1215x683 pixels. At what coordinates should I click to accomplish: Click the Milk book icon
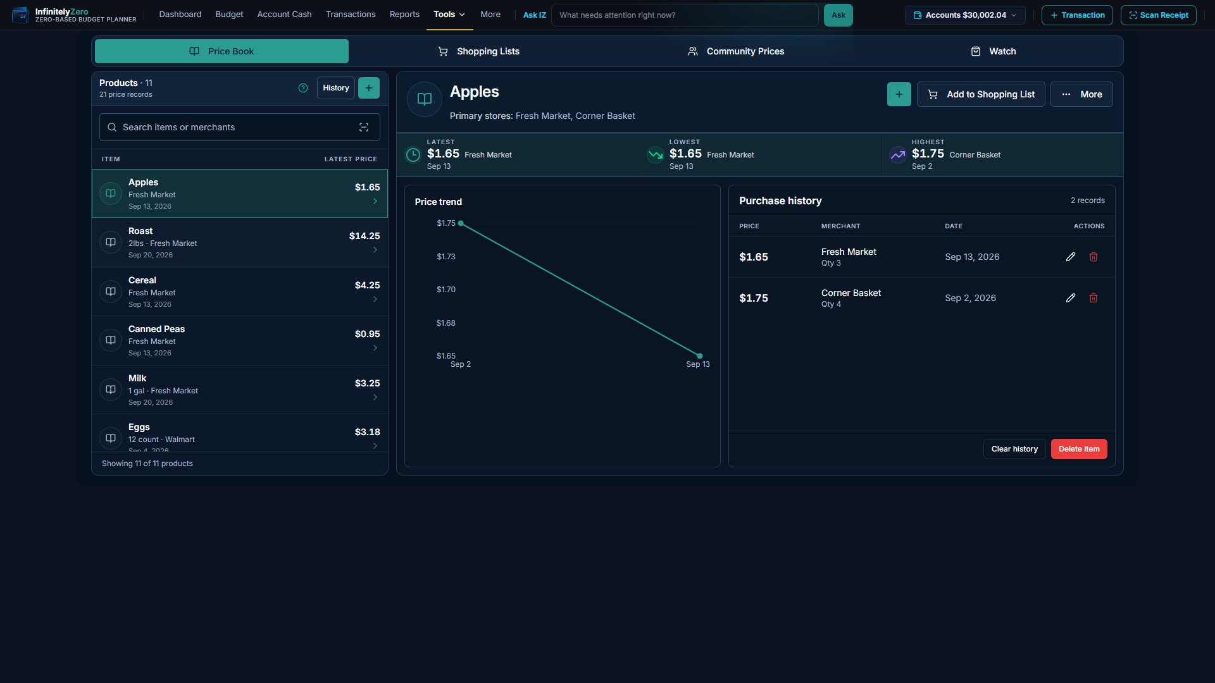click(x=111, y=390)
